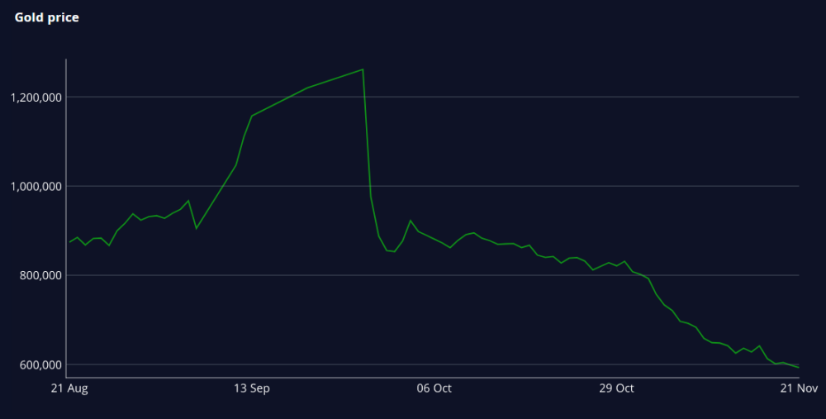Click the x-axis tick mark above 06 Oct
826x419 pixels.
click(434, 378)
